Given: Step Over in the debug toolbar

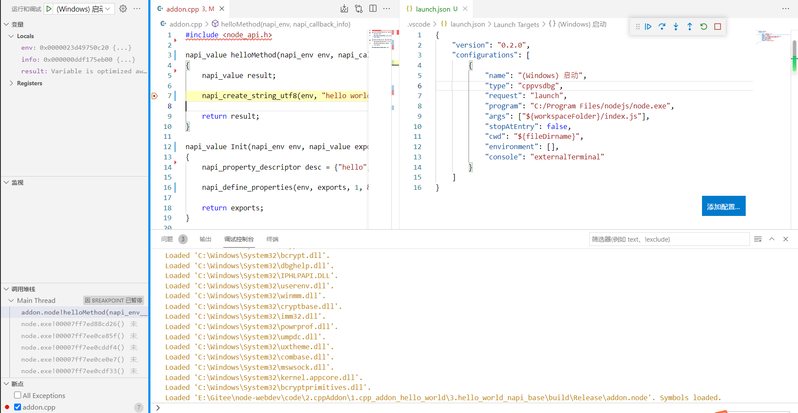Looking at the screenshot, I should pyautogui.click(x=662, y=27).
